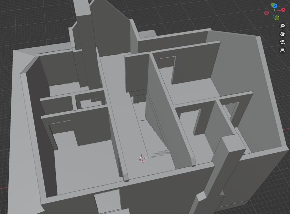290x214 pixels.
Task: Click the blue Z axis on navigation gizmo
Action: 275,6
